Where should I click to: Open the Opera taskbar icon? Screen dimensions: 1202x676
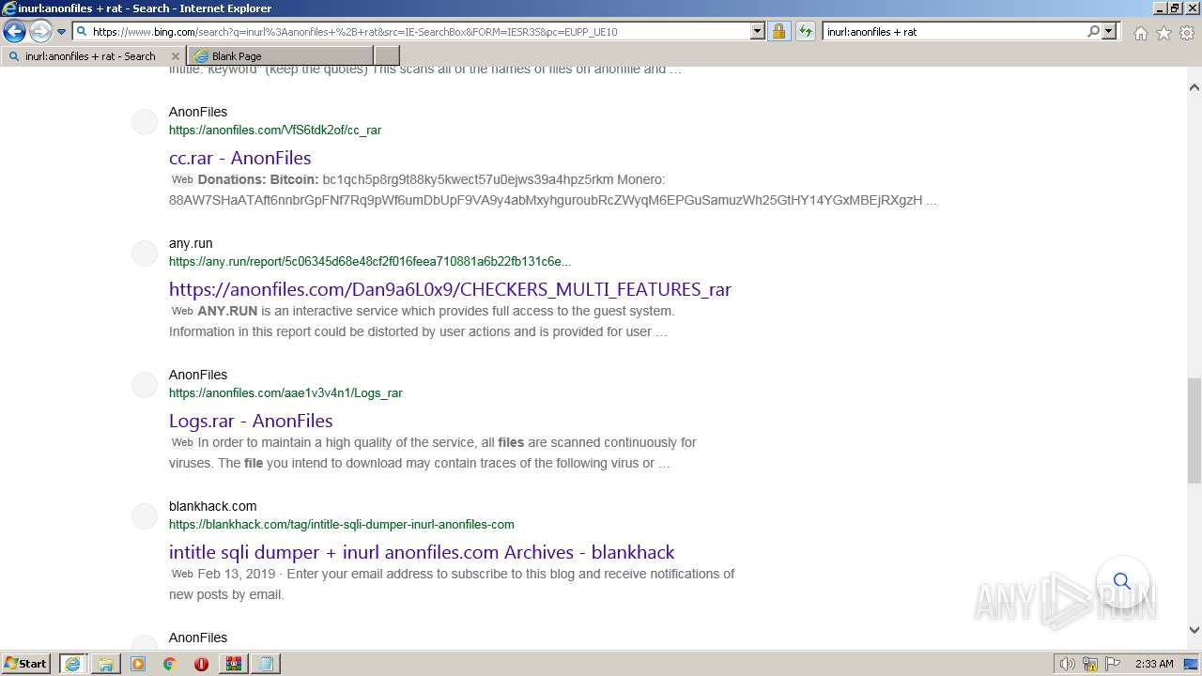tap(201, 664)
